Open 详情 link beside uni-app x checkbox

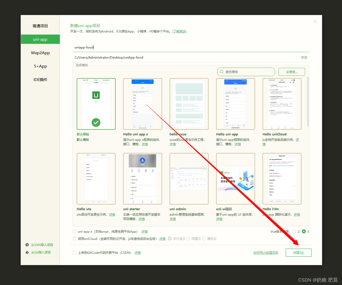click(x=145, y=232)
